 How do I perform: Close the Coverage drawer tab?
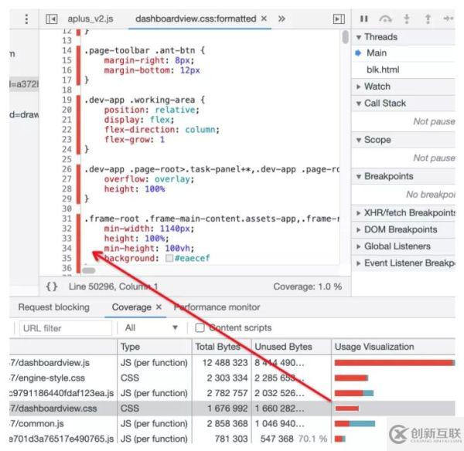159,307
